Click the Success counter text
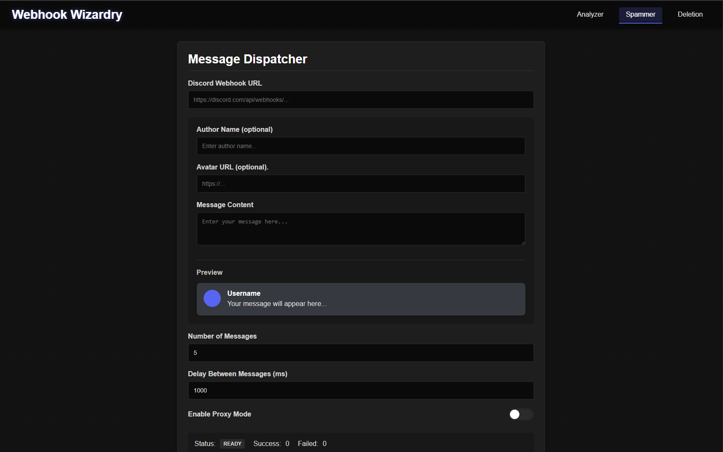Image resolution: width=723 pixels, height=452 pixels. (271, 444)
